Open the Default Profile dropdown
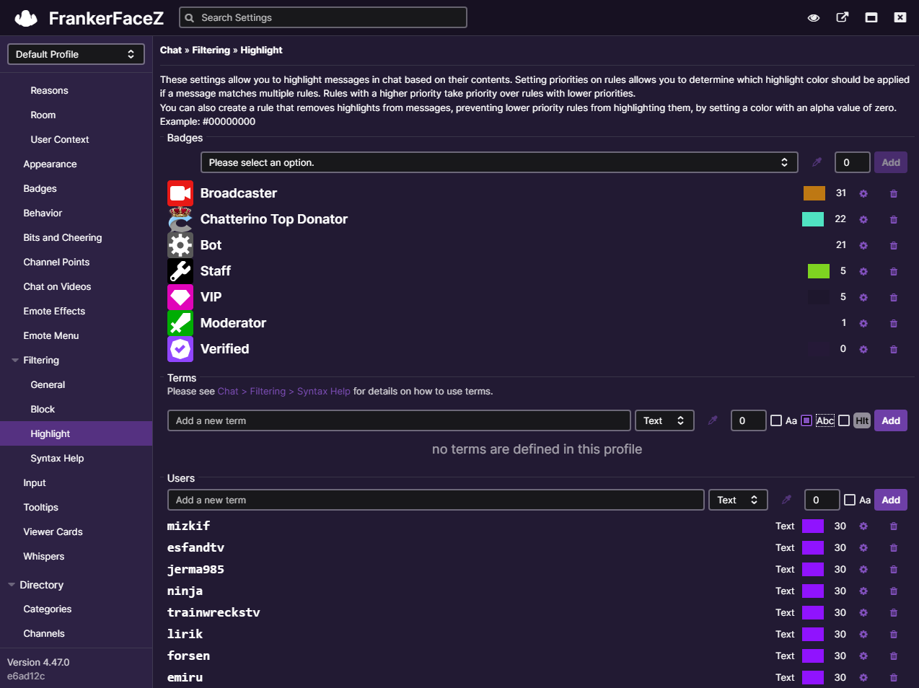The image size is (919, 688). (x=76, y=54)
